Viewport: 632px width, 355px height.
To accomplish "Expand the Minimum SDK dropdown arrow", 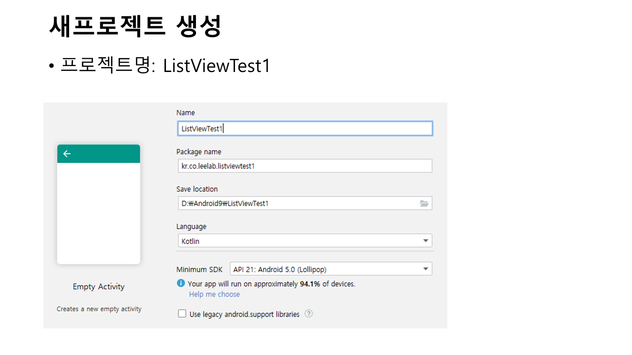I will (x=426, y=269).
